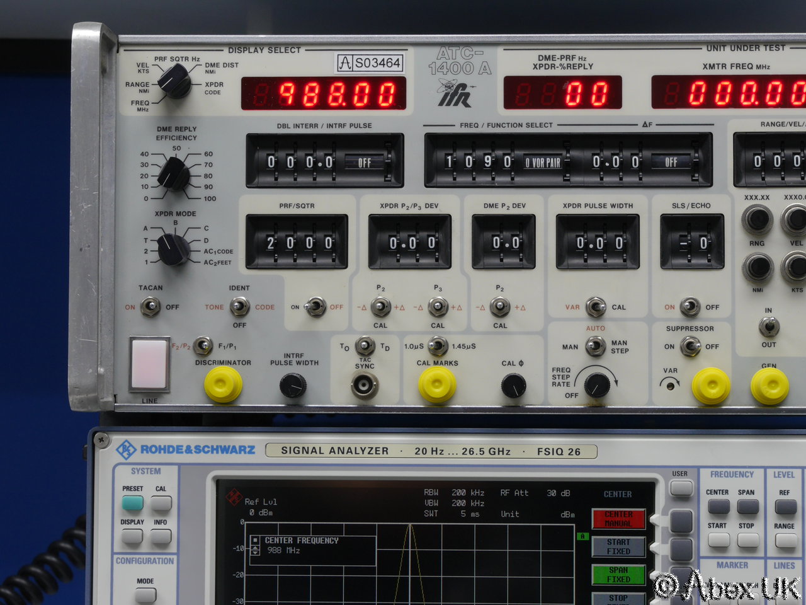The height and width of the screenshot is (605, 806).
Task: Toggle the IDENT tone/code switch
Action: click(239, 307)
